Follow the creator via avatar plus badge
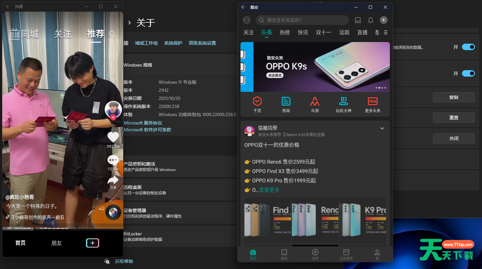This screenshot has height=269, width=482. coord(113,118)
